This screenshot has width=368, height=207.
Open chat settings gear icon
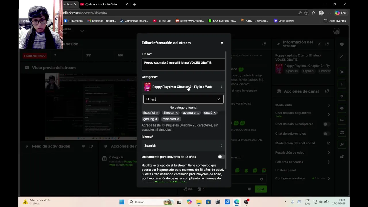(250, 189)
